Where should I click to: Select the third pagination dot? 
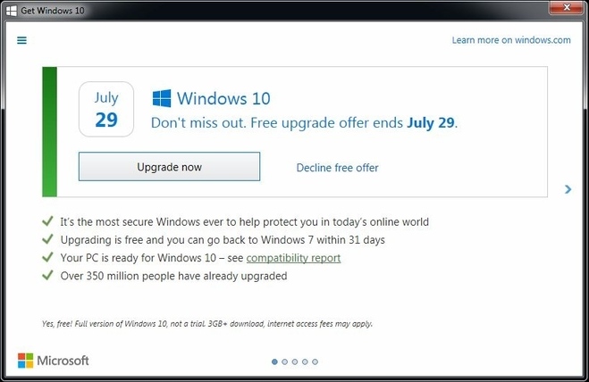(295, 361)
